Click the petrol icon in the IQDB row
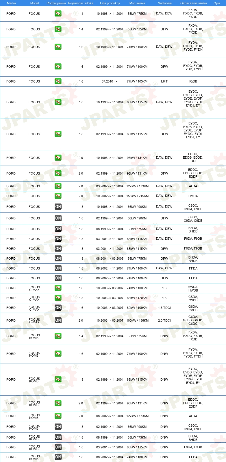226x462 pixels. click(x=58, y=81)
